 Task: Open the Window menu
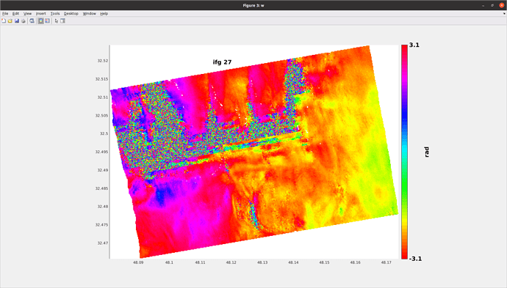(x=89, y=13)
